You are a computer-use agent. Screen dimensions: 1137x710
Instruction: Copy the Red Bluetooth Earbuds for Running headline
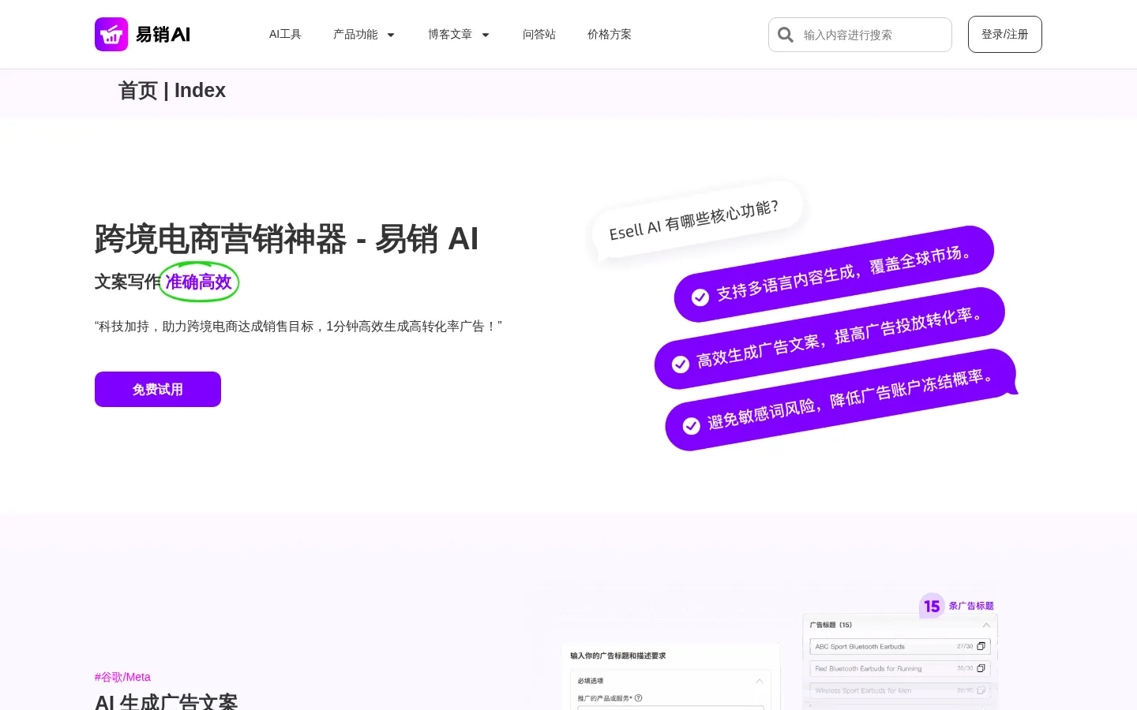[x=981, y=668]
